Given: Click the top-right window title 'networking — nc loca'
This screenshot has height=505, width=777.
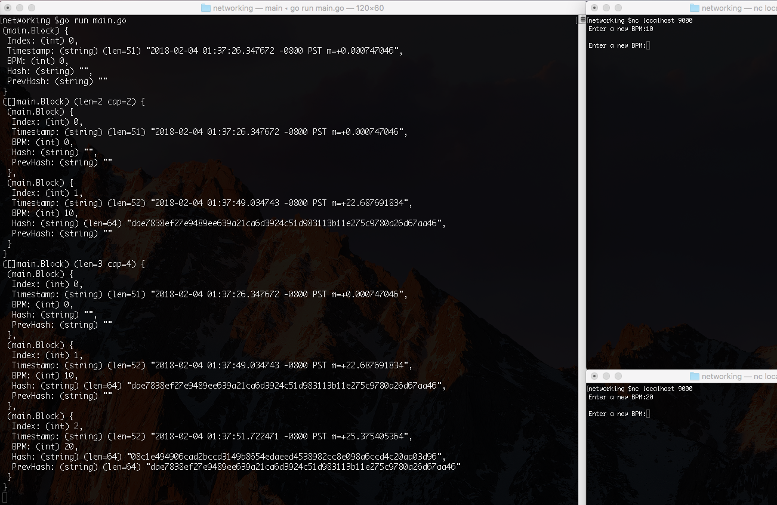Looking at the screenshot, I should pyautogui.click(x=739, y=8).
